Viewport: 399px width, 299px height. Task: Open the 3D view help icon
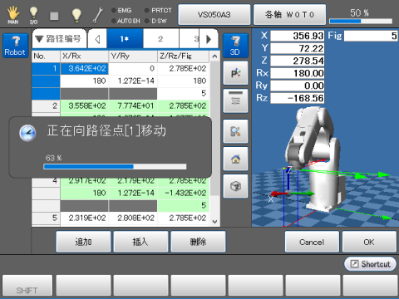point(235,46)
